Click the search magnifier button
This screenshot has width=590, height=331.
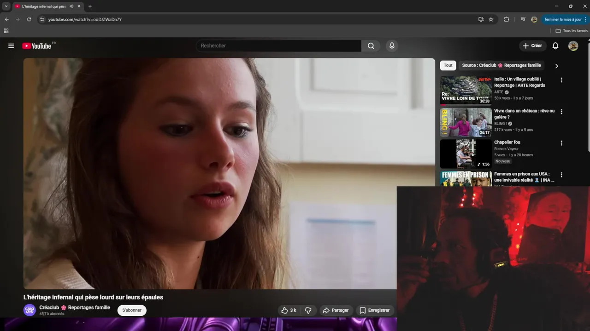(371, 46)
